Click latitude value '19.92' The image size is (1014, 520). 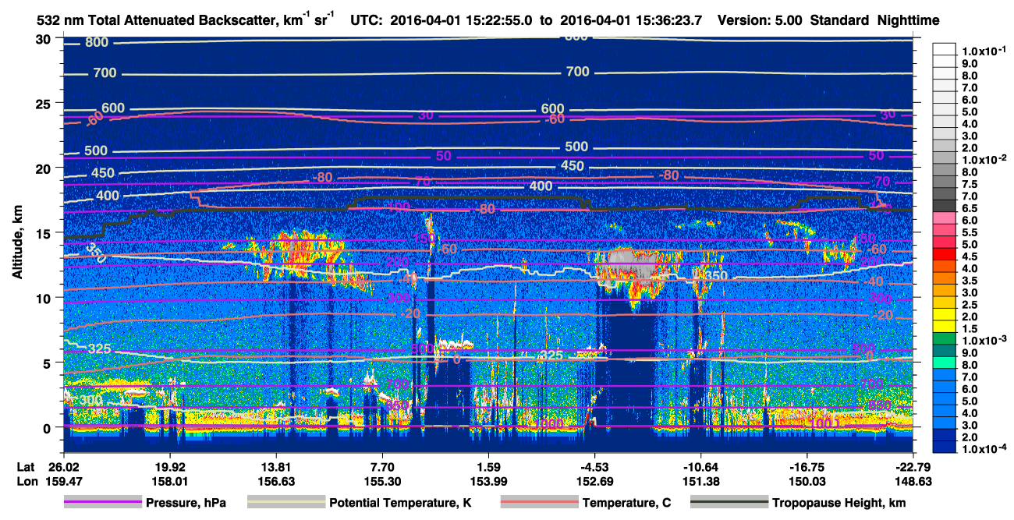pyautogui.click(x=169, y=466)
